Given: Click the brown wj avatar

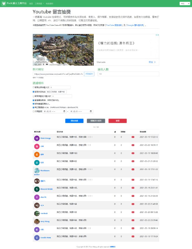Looking at the screenshot, I should tap(37, 205).
